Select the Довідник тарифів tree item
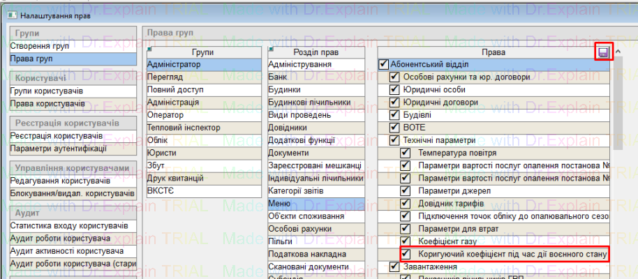 pos(450,203)
